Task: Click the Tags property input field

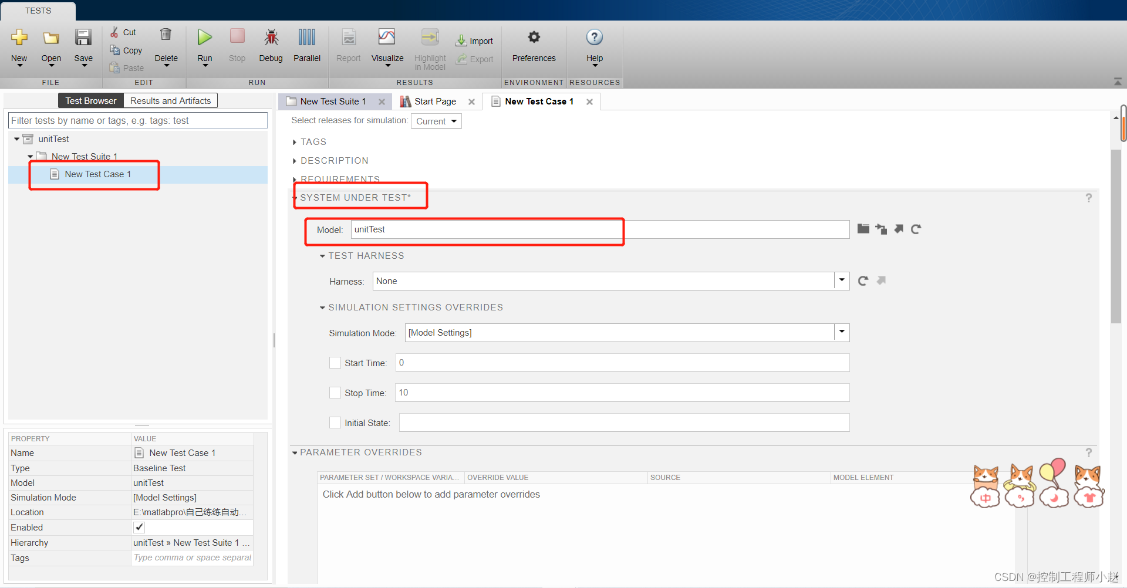Action: click(192, 557)
